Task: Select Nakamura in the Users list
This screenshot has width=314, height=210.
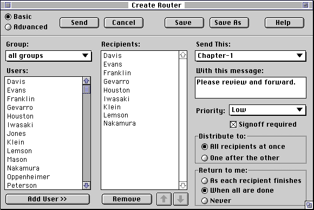Action: pos(43,168)
